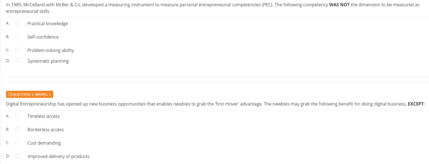
Task: Choose the Cost demanding radio button
Action: tap(17, 142)
